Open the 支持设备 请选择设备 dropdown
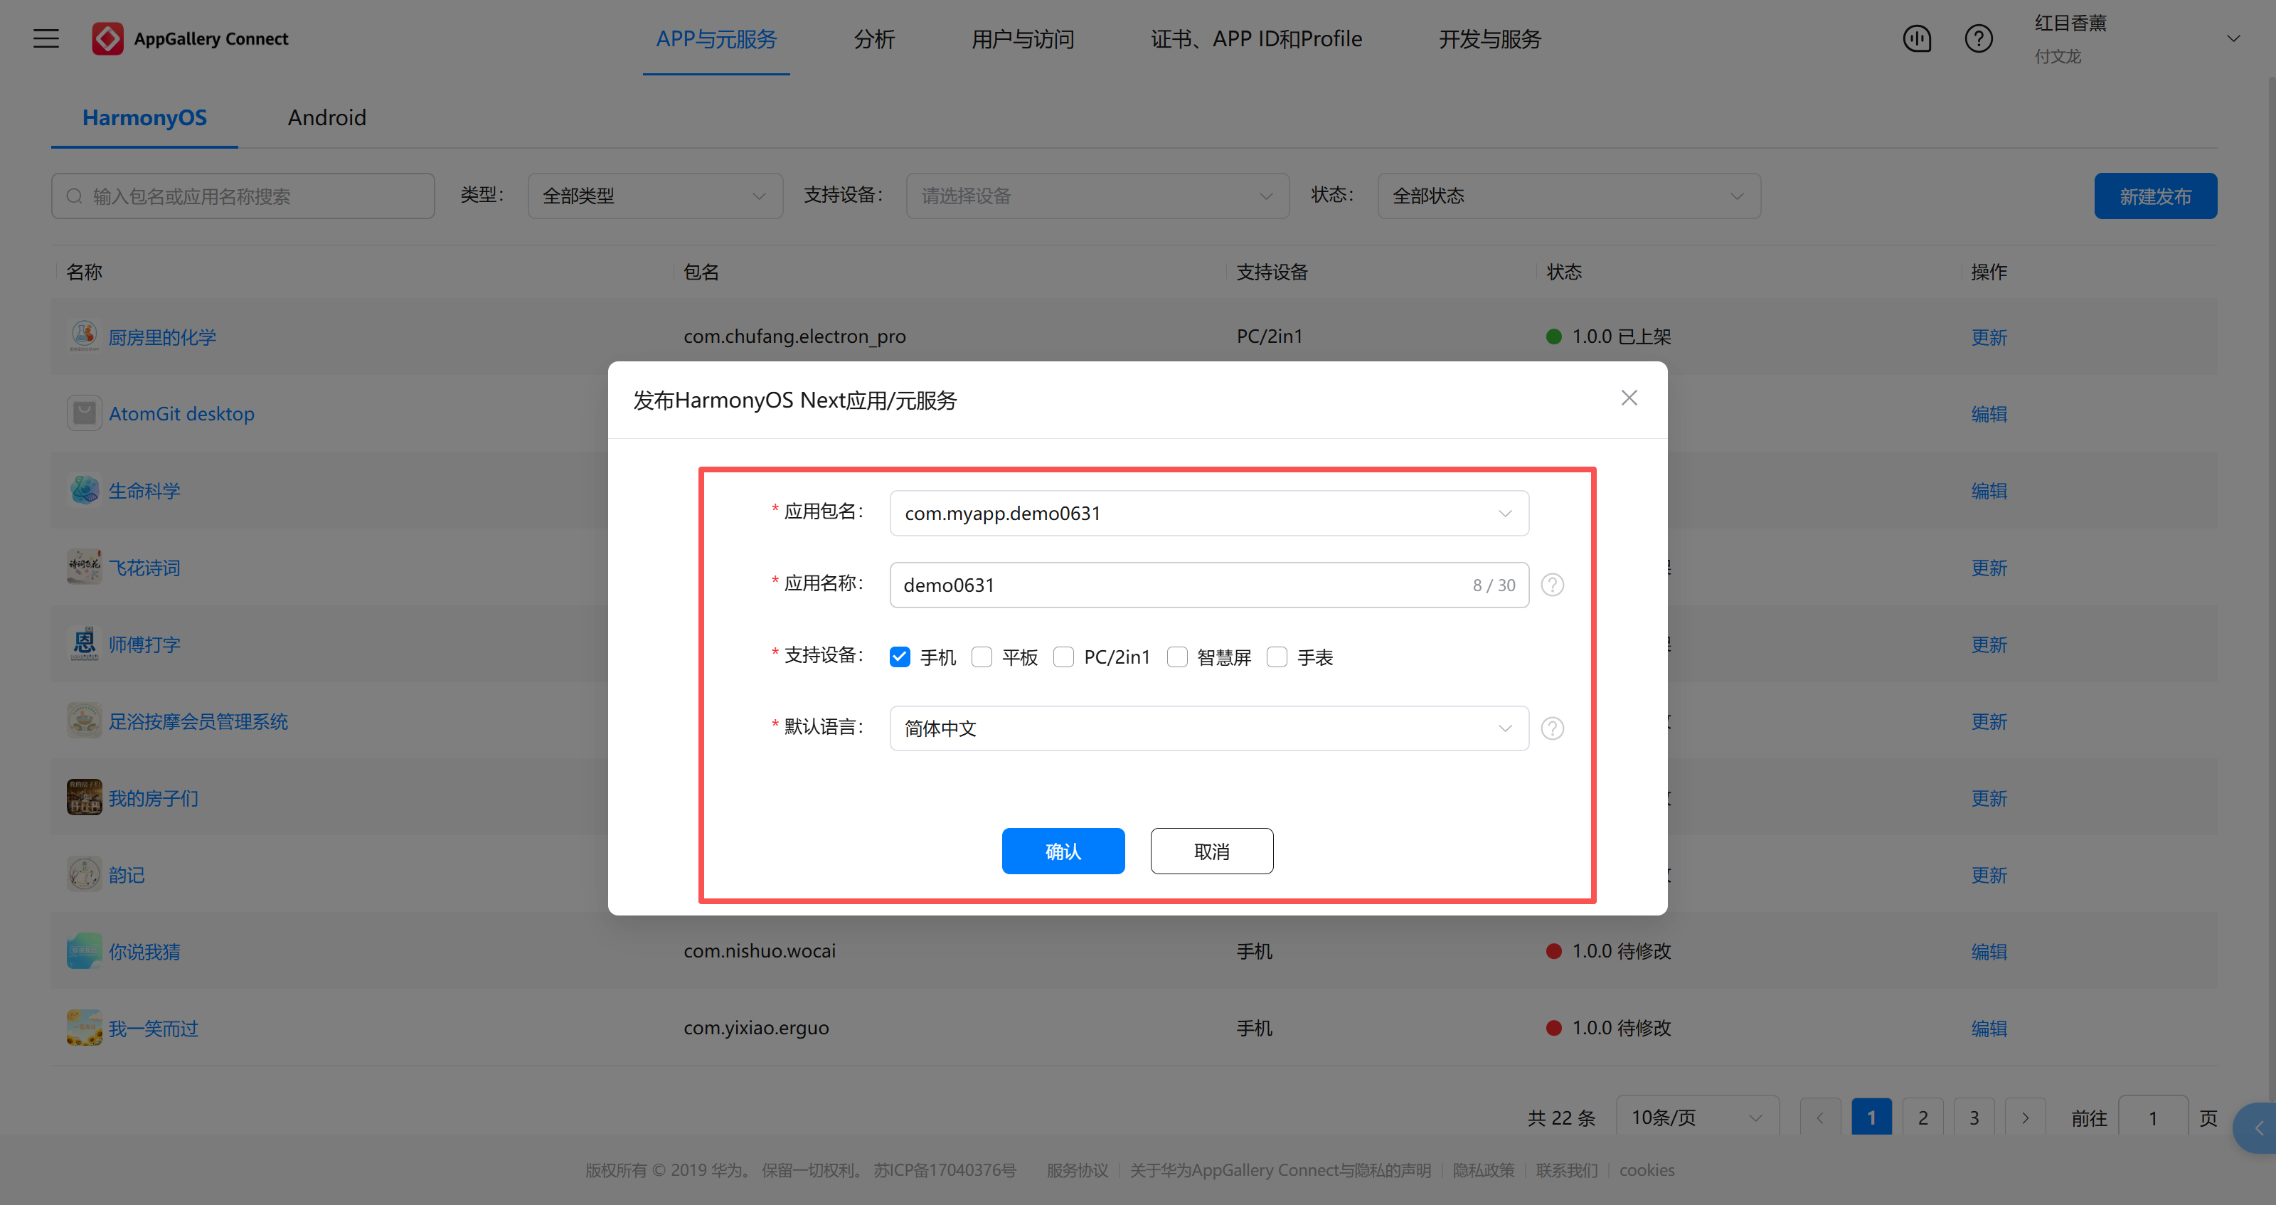Viewport: 2276px width, 1205px height. (1097, 196)
